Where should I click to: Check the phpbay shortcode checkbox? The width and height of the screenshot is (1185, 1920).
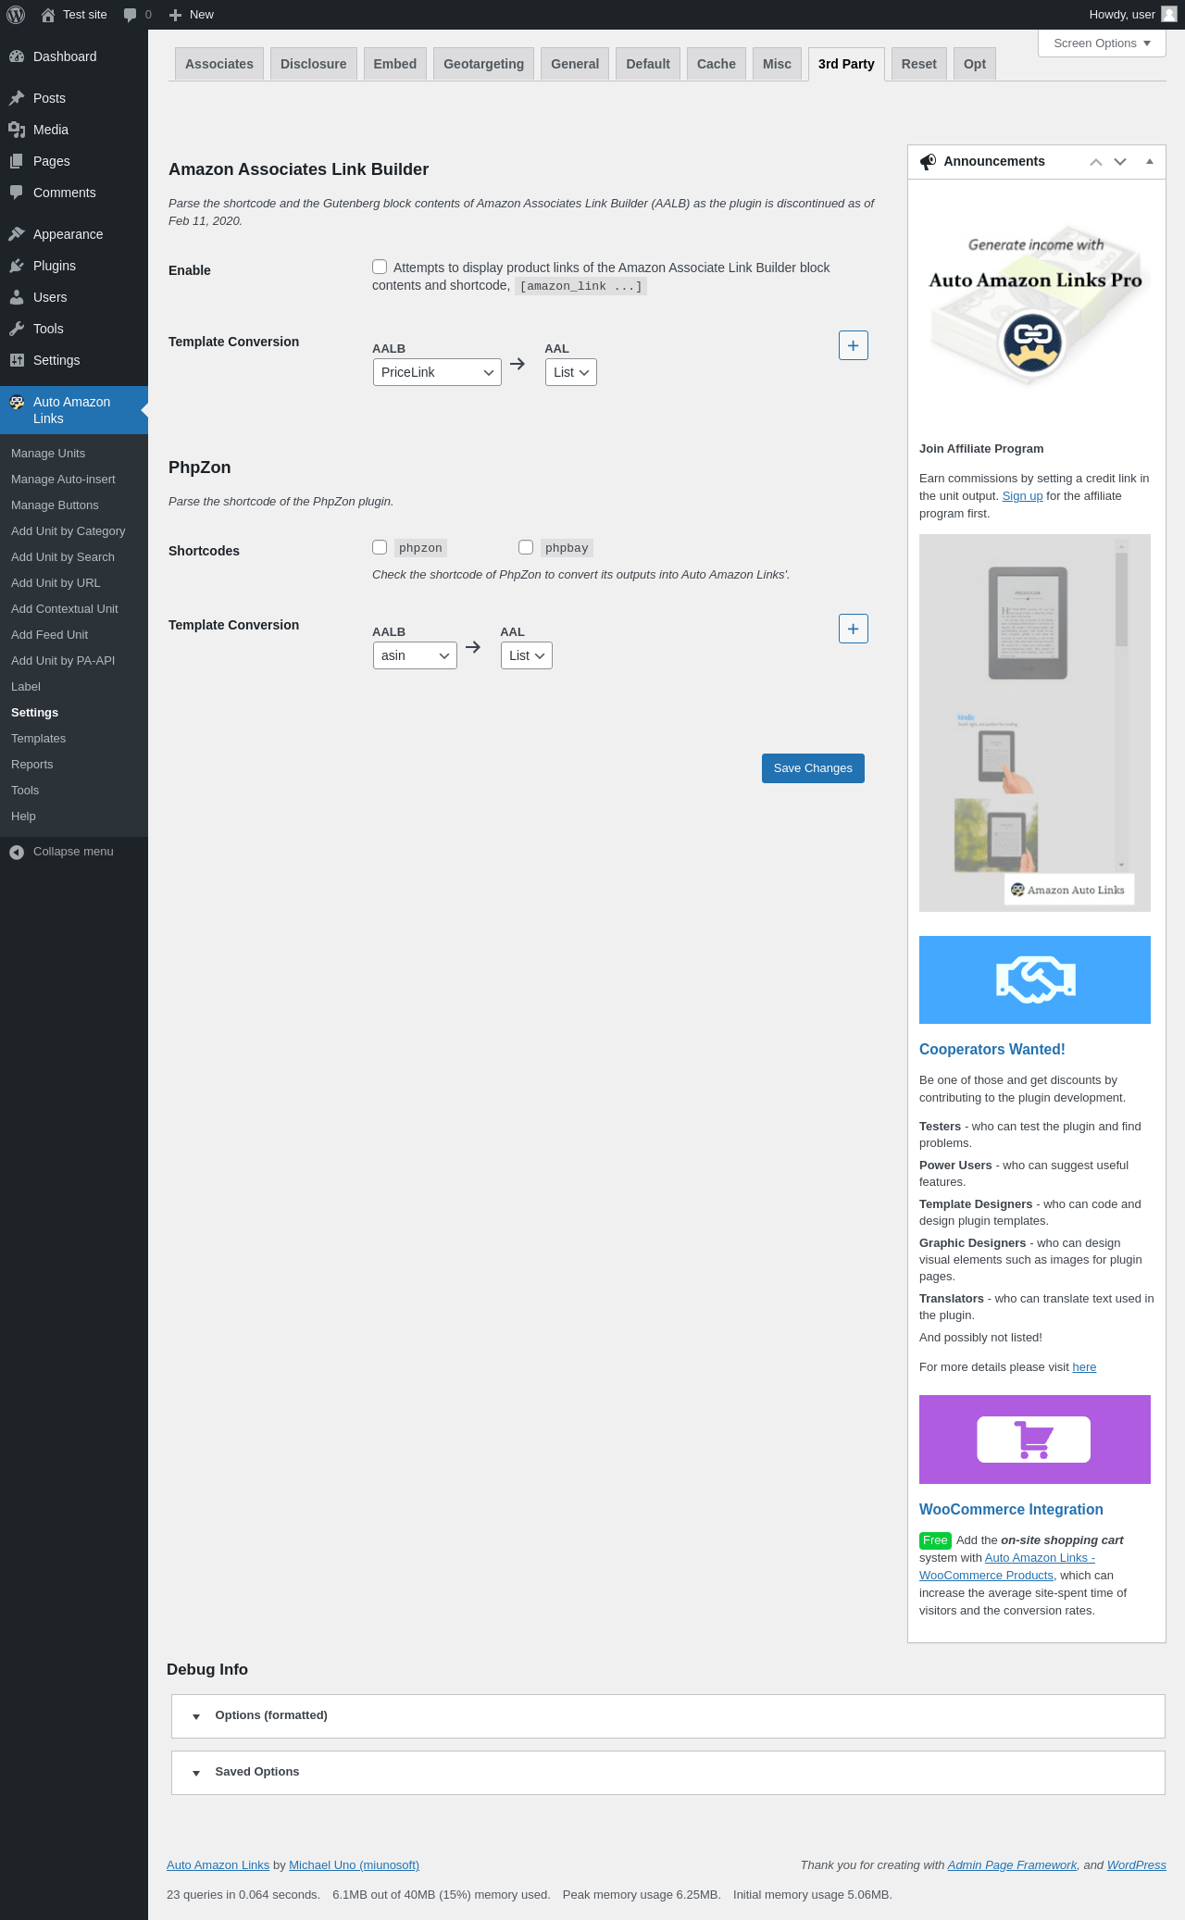526,547
